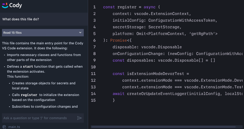The image size is (244, 129).
Task: Click line number 15 in the gutter
Action: [x=93, y=100]
